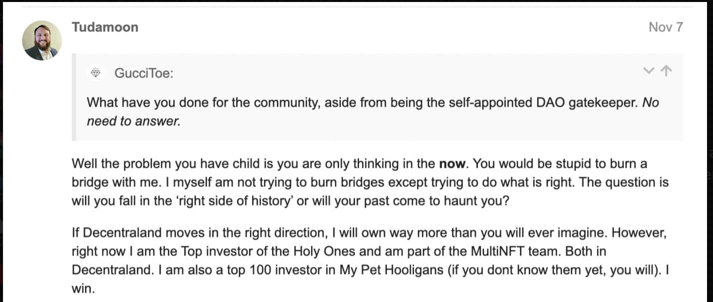Viewport: 713px width, 302px height.
Task: Expand the quote with the chevron arrow
Action: (648, 71)
